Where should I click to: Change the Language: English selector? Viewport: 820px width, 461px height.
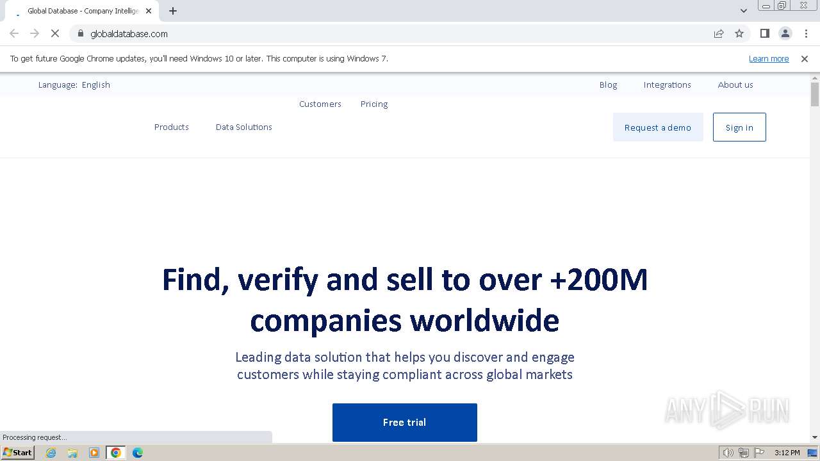tap(74, 85)
